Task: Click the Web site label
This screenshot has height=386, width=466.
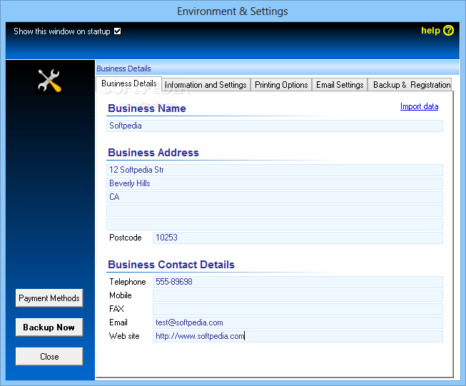Action: pos(124,336)
